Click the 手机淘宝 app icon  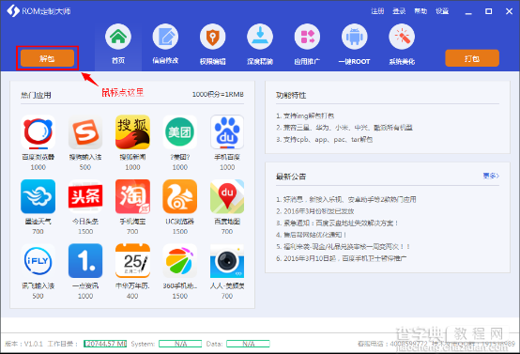132,196
